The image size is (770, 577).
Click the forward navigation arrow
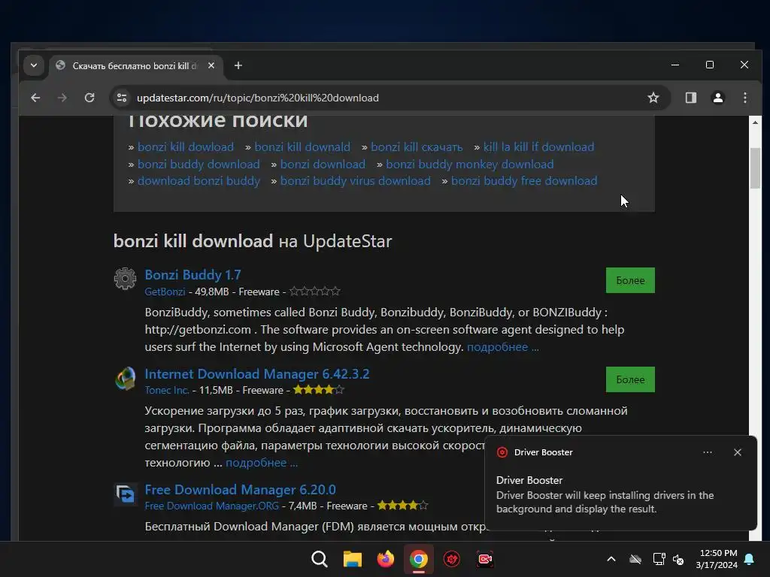[x=62, y=98]
